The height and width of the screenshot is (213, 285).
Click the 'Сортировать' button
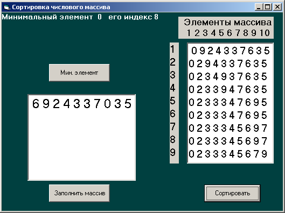point(232,193)
